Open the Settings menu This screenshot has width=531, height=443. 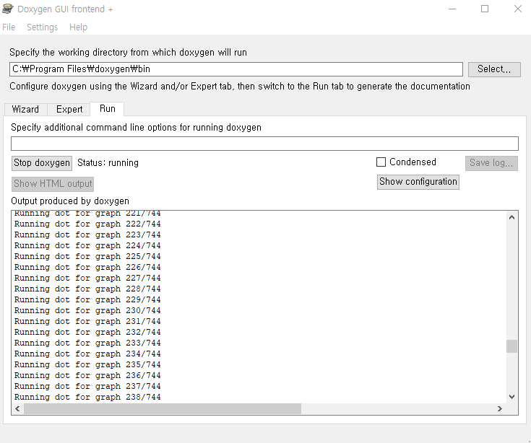click(43, 27)
